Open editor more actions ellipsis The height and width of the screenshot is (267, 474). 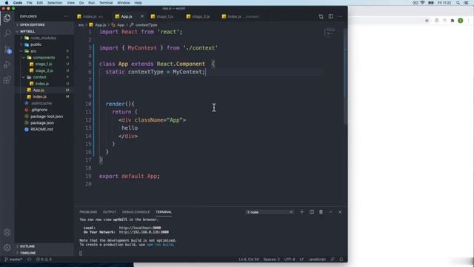click(x=340, y=16)
